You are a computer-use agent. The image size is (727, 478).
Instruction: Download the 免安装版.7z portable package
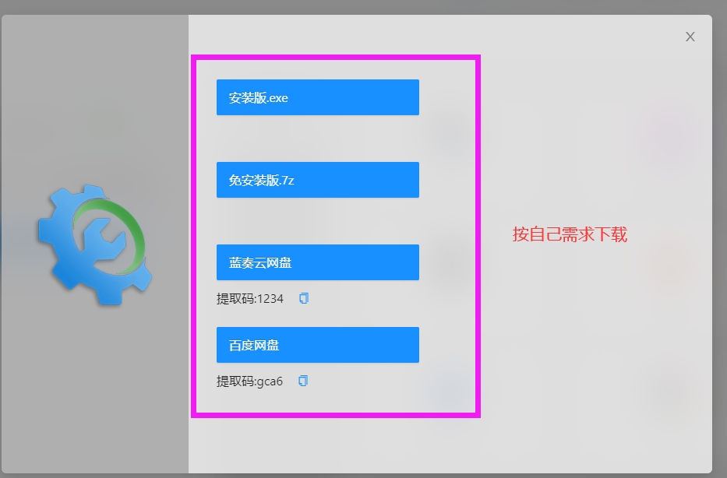point(317,180)
